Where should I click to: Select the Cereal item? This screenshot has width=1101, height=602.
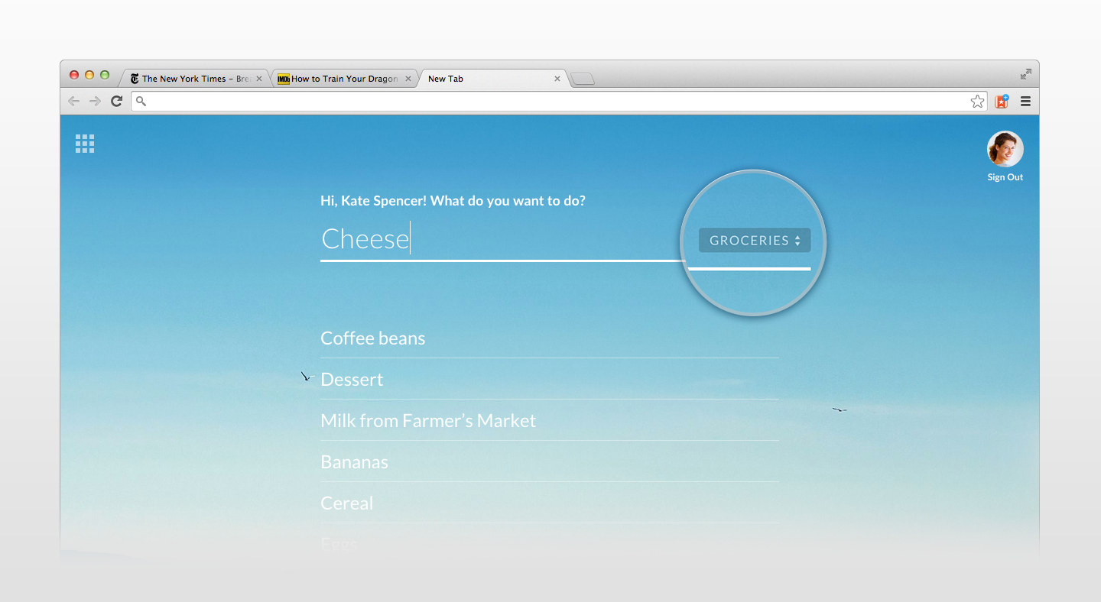click(550, 503)
